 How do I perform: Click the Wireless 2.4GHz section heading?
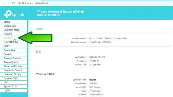pos(46,74)
